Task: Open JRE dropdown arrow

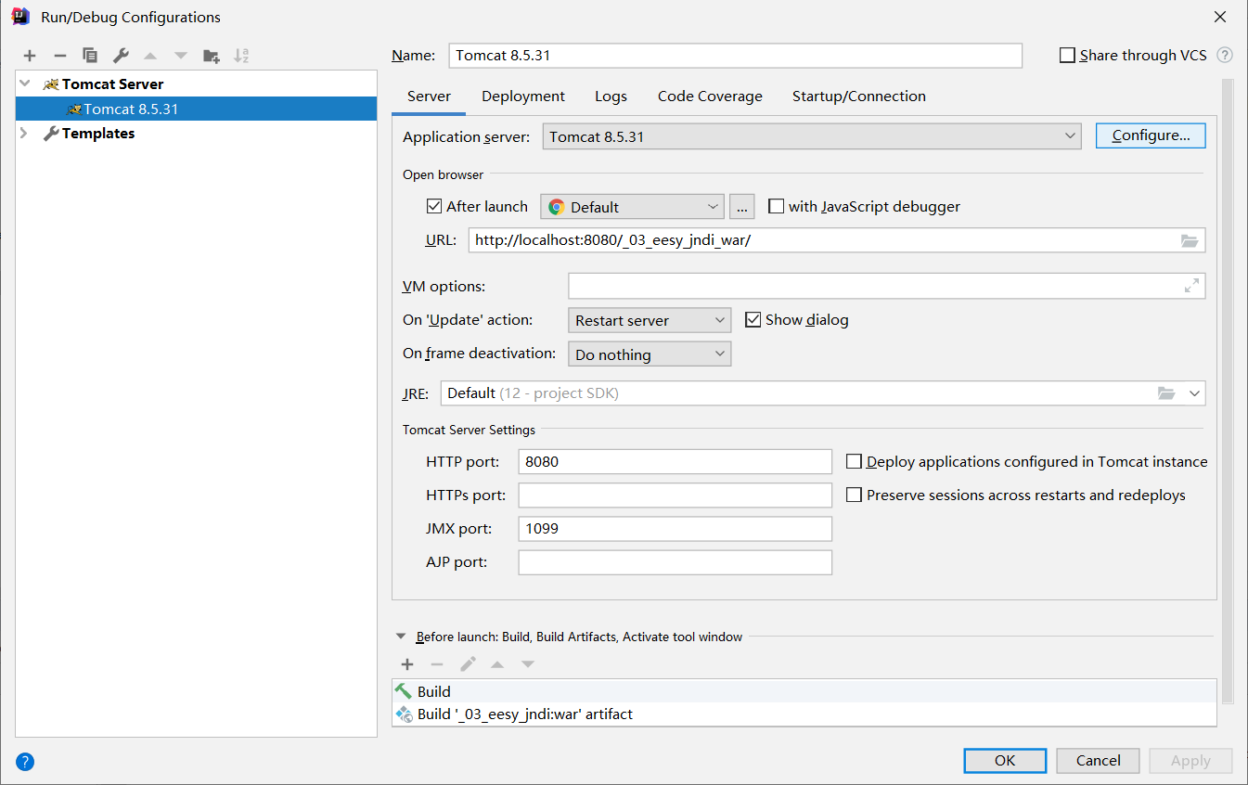Action: pyautogui.click(x=1194, y=393)
